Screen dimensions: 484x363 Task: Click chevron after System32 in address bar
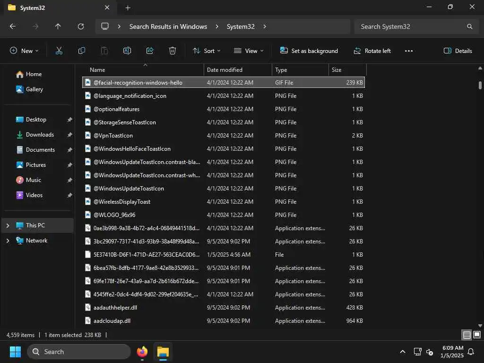click(x=265, y=26)
